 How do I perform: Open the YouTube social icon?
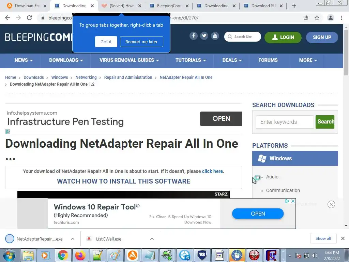click(215, 36)
